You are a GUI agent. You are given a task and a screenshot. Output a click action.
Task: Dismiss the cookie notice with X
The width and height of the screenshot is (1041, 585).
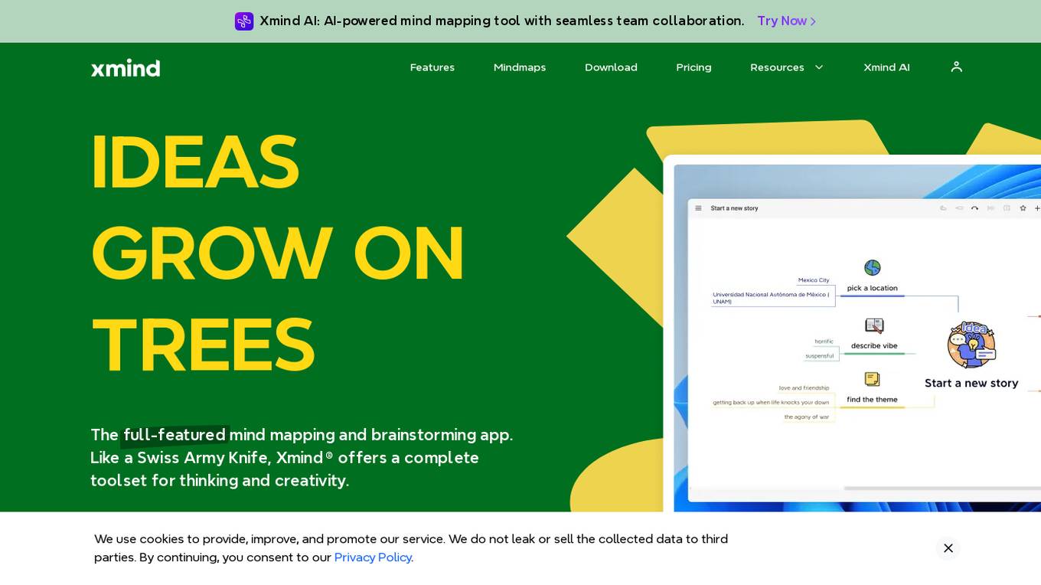coord(948,548)
